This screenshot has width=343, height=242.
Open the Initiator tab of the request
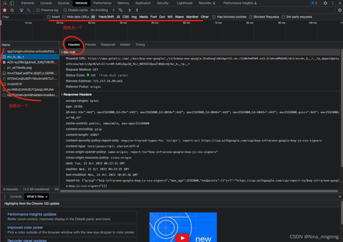[125, 45]
